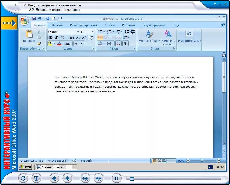Click the lesson progress slider handle
230x185 pixels.
pos(132,179)
